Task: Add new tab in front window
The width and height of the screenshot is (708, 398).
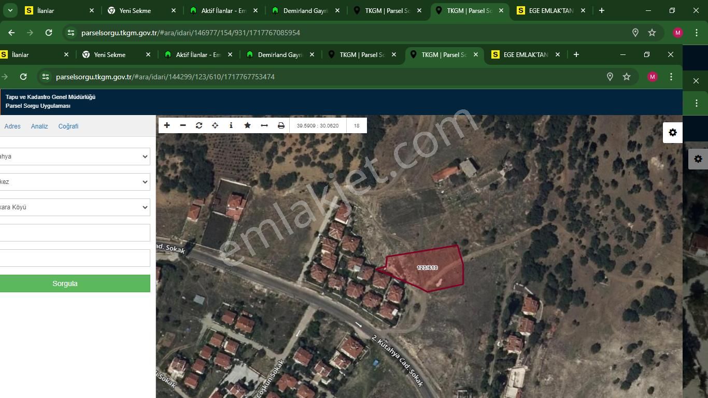Action: point(576,54)
